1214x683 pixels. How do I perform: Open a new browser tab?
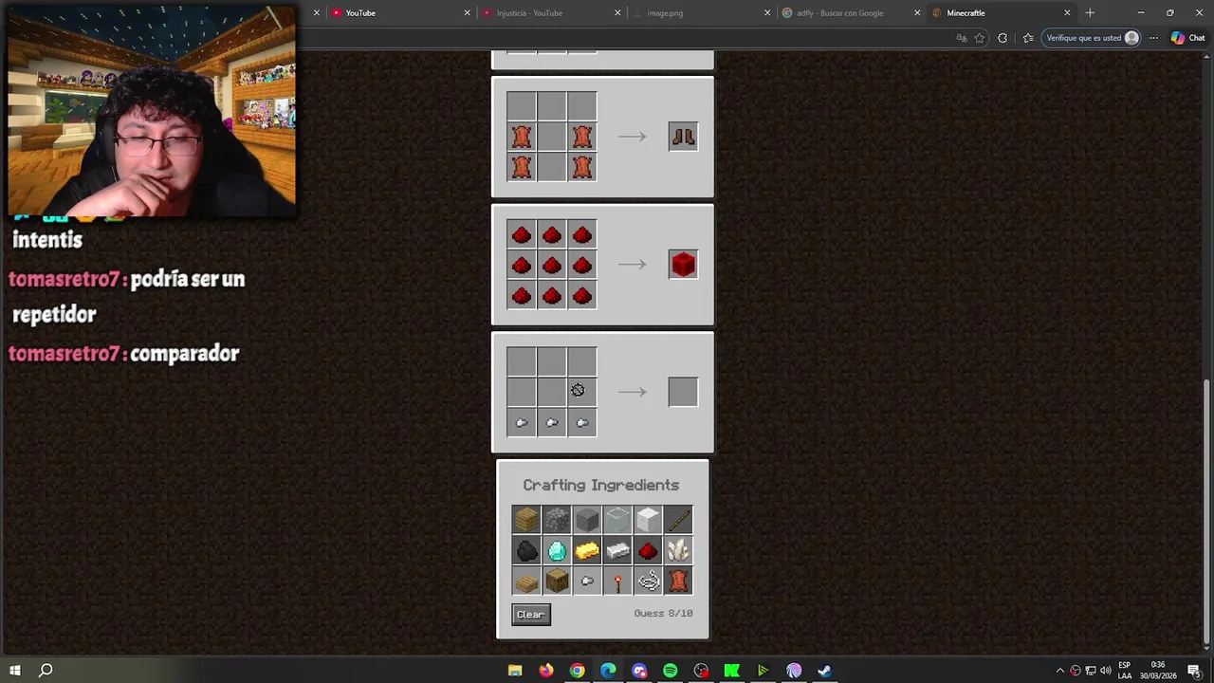(1090, 13)
